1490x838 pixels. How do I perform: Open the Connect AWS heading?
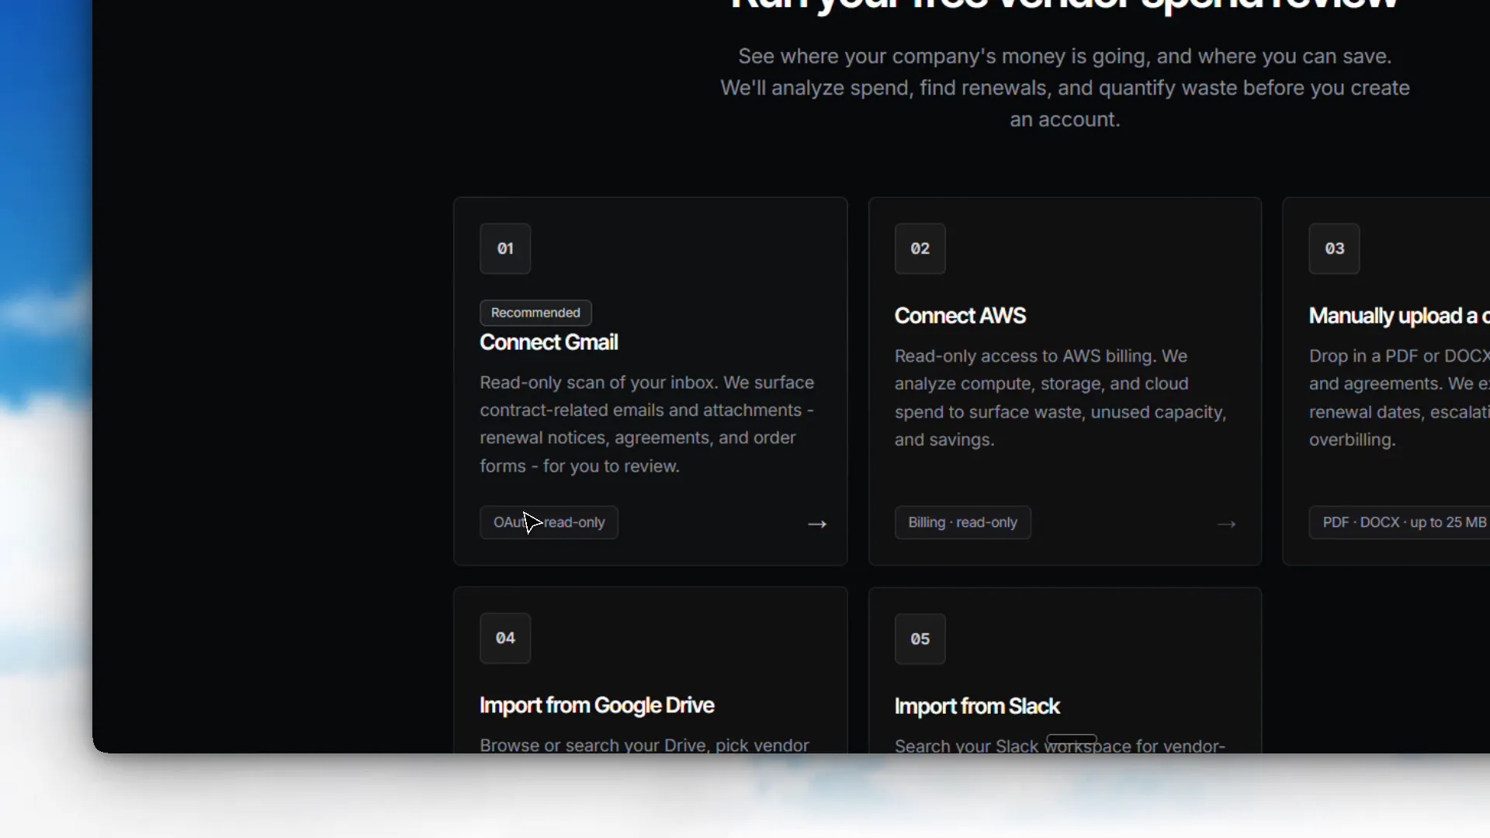tap(960, 316)
